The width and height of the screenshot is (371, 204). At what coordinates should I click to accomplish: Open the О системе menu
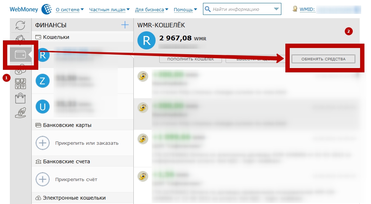(70, 10)
